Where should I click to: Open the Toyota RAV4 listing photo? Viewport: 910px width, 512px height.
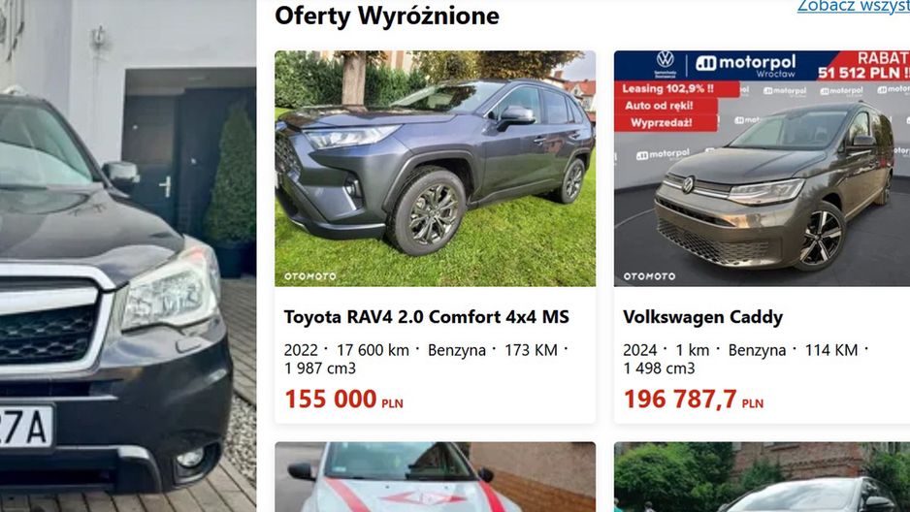[435, 169]
